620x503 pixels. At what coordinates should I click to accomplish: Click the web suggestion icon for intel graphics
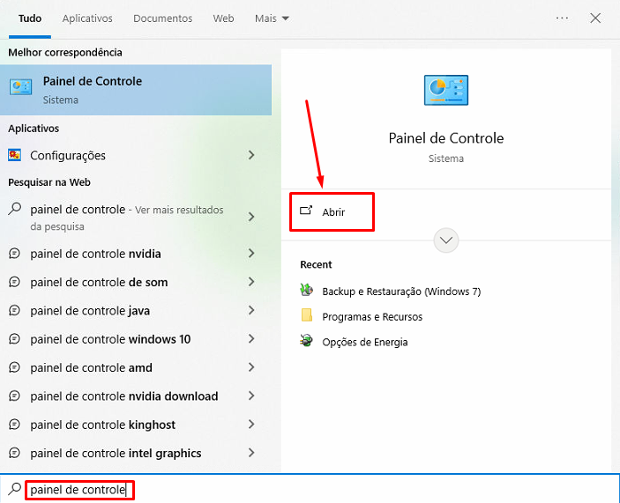click(14, 453)
